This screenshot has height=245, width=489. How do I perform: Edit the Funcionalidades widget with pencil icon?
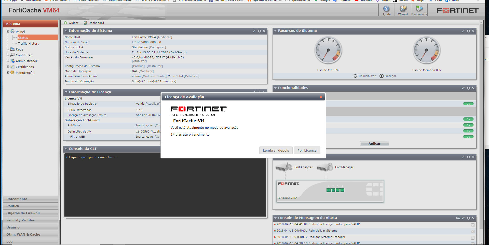click(463, 88)
